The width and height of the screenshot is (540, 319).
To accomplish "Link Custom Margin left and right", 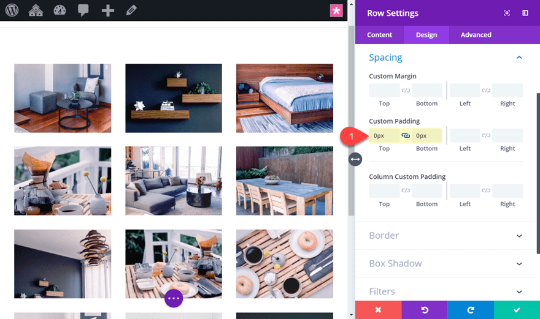I will (x=486, y=91).
